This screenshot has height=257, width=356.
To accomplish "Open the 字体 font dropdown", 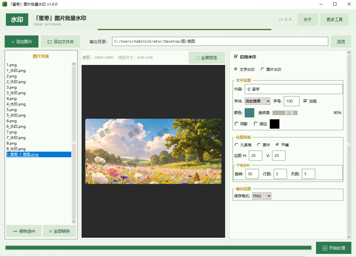I will point(257,101).
